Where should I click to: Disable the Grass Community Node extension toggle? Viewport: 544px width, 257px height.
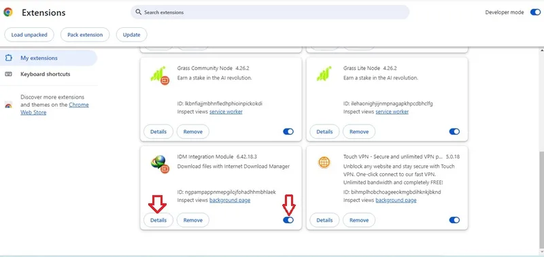tap(288, 131)
